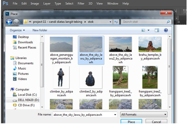Screen dimensions: 187x124
Task: Click the refresh icon beside address bar
Action: 116,22
